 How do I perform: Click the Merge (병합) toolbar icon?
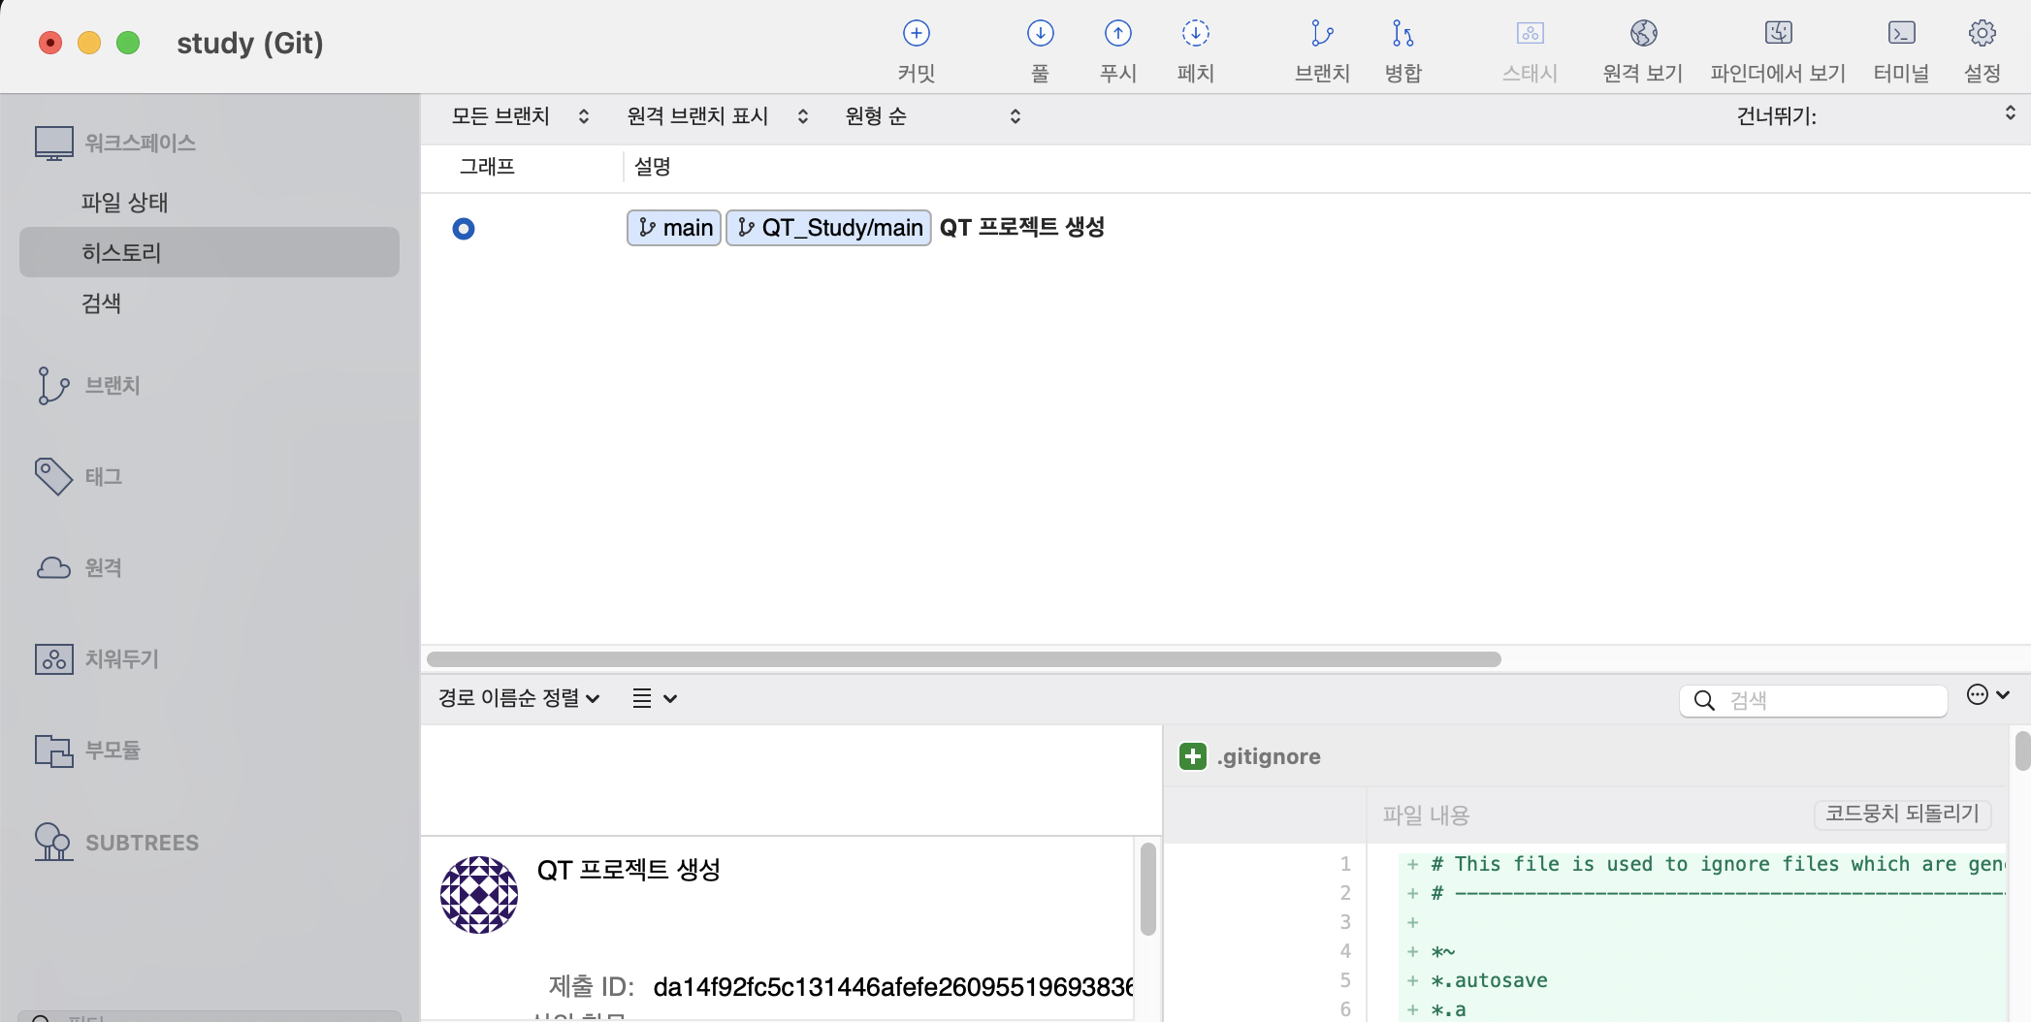[1402, 34]
